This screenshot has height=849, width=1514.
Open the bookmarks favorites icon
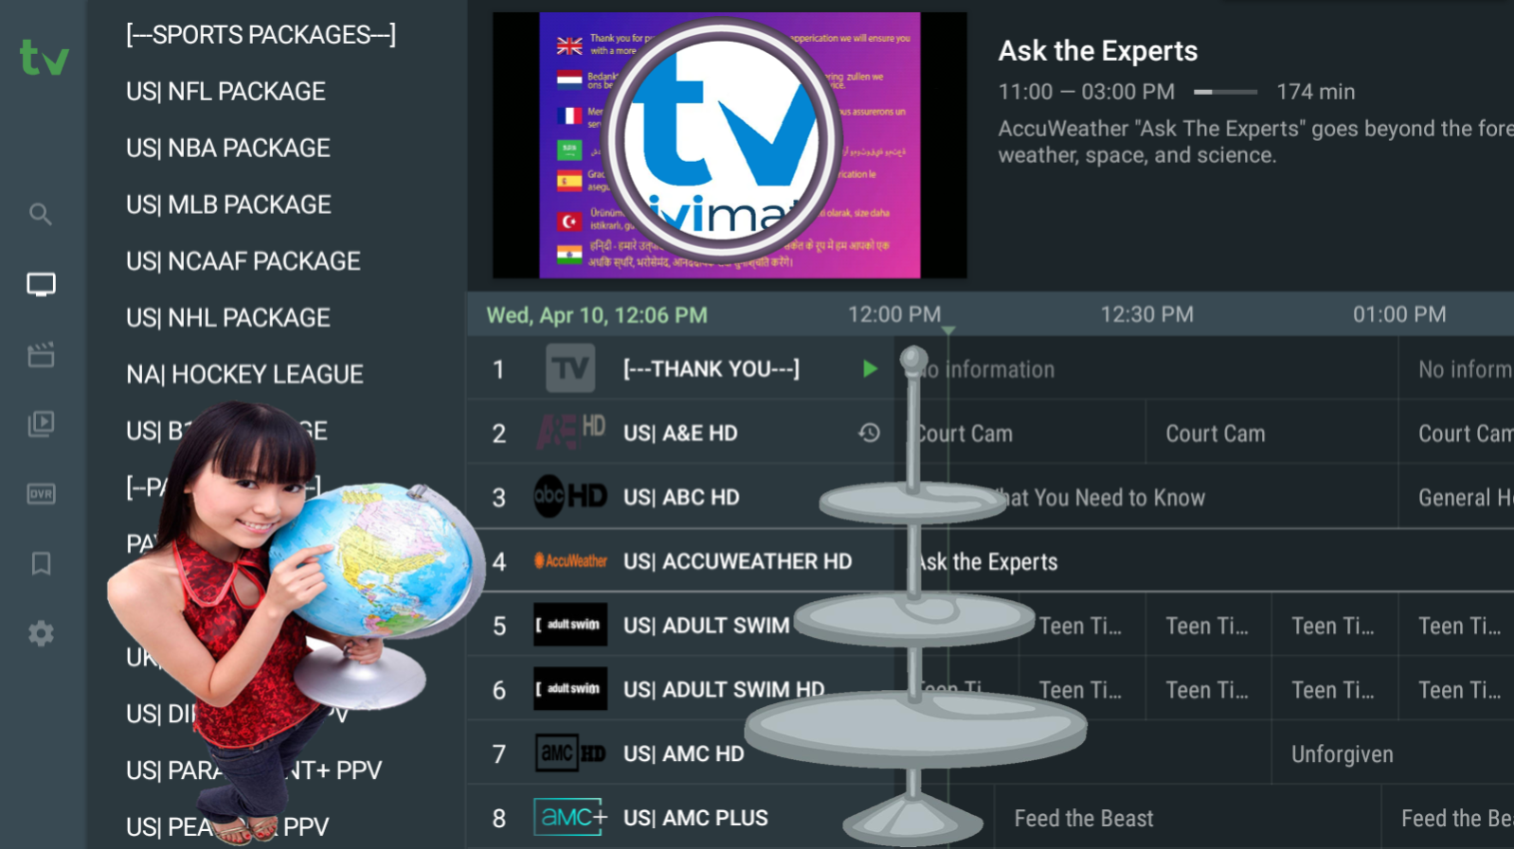(x=41, y=564)
